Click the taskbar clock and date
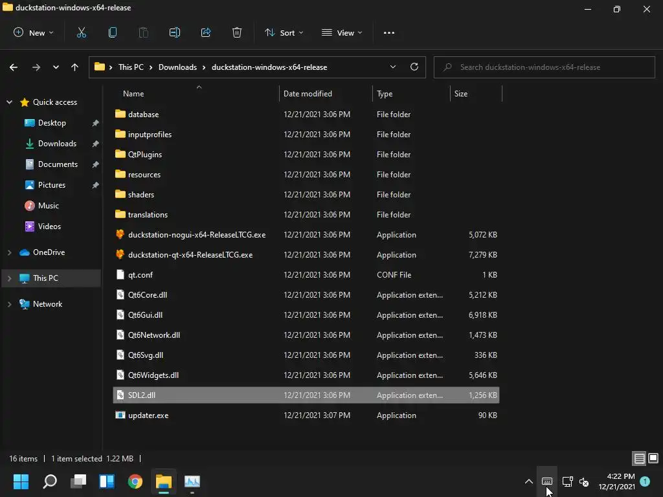This screenshot has height=497, width=663. pyautogui.click(x=616, y=481)
